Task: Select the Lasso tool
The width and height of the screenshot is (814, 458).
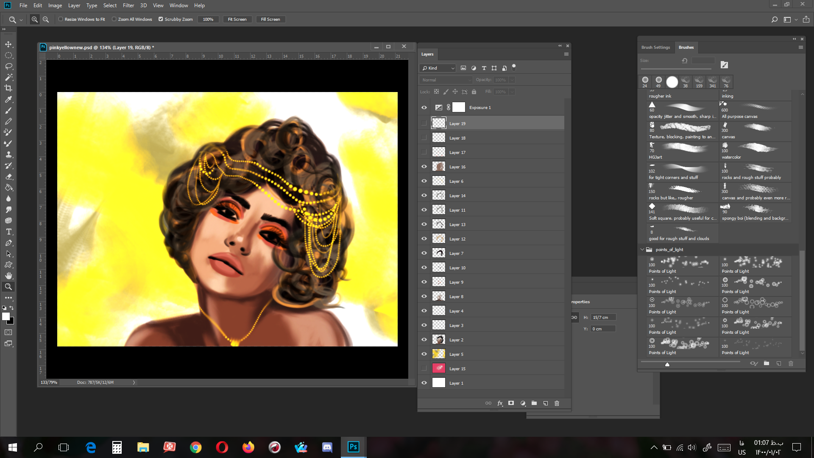Action: tap(8, 66)
